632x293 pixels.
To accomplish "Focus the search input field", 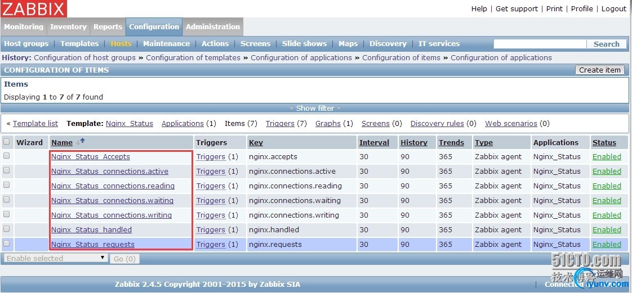I will pyautogui.click(x=540, y=44).
